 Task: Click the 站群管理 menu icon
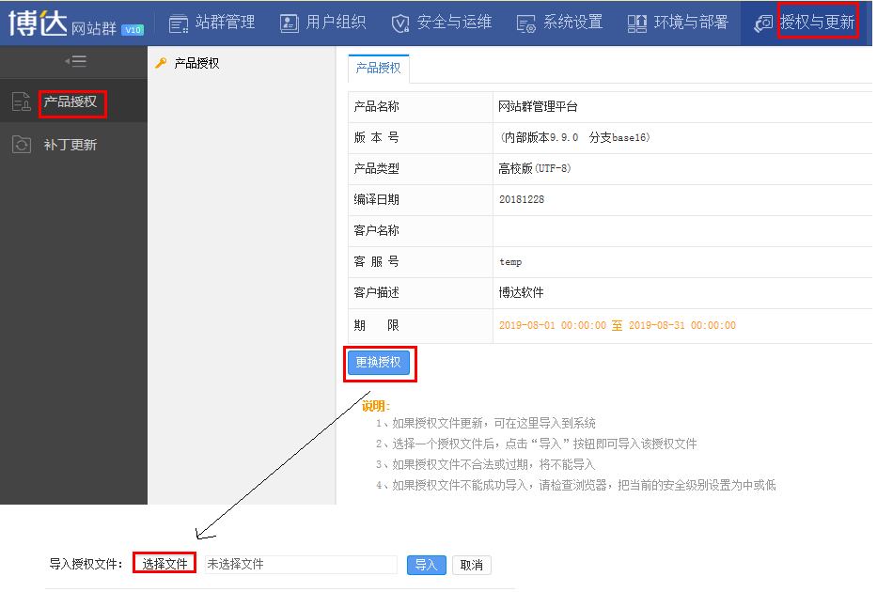pyautogui.click(x=179, y=23)
